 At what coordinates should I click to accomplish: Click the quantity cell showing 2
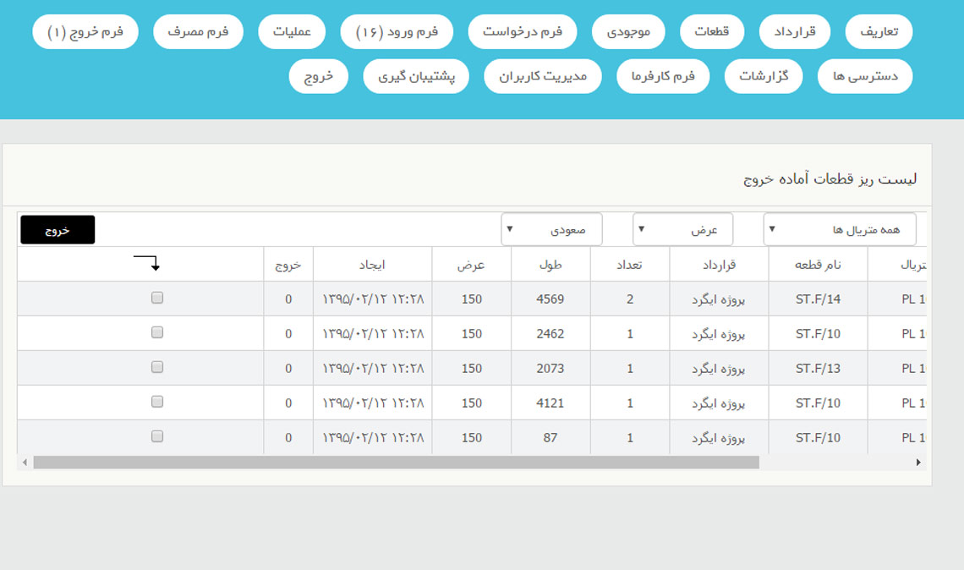630,299
